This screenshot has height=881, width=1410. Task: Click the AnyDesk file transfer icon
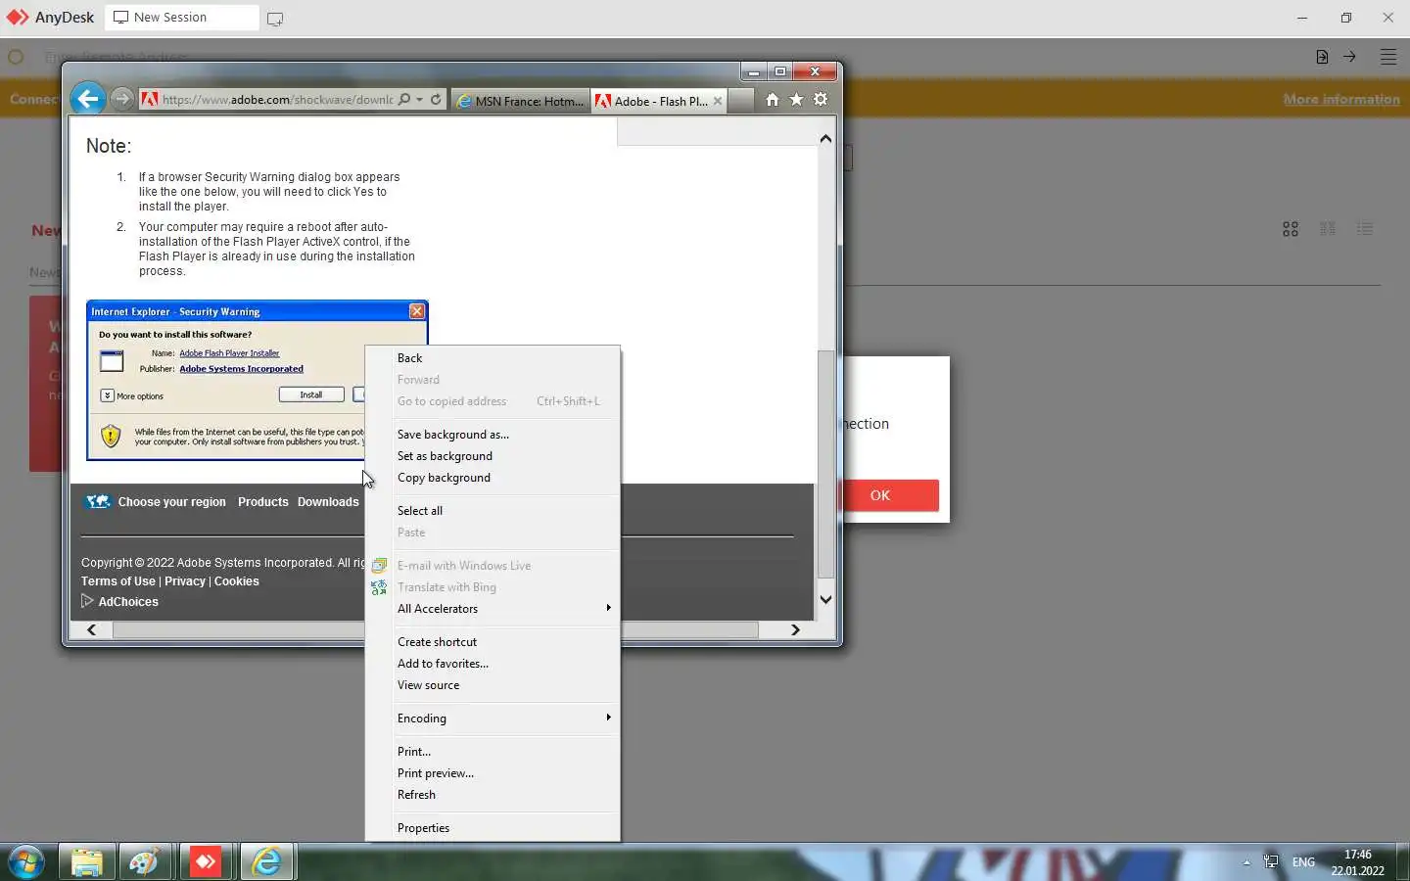(1322, 57)
